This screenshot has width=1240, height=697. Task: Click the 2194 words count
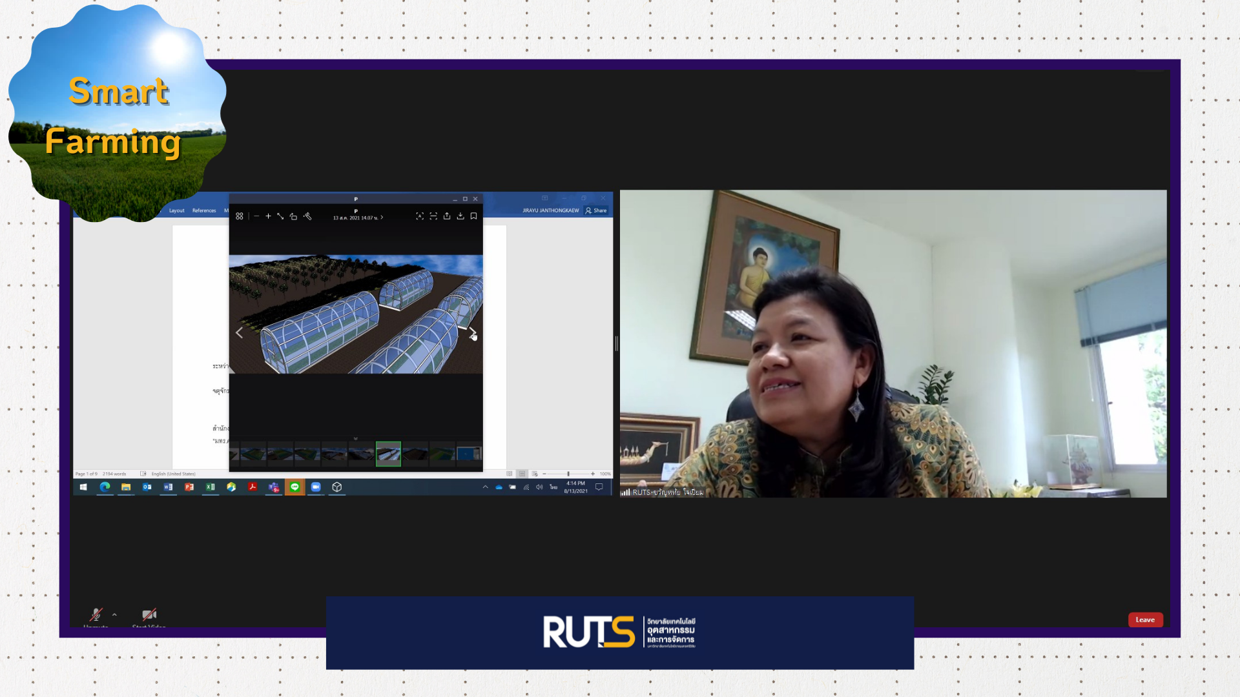point(114,474)
